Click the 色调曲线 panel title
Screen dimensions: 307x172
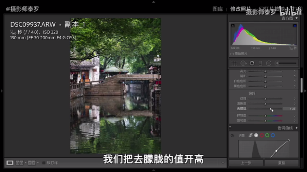point(285,128)
